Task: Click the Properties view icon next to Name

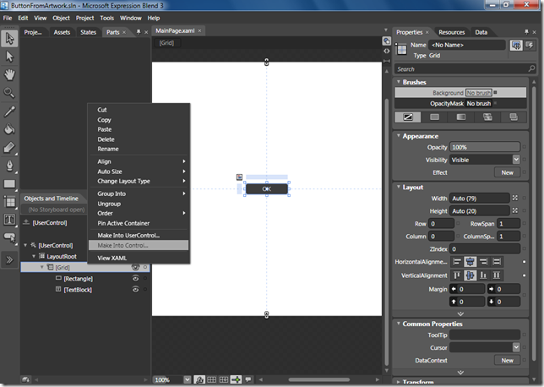Action: click(x=516, y=45)
